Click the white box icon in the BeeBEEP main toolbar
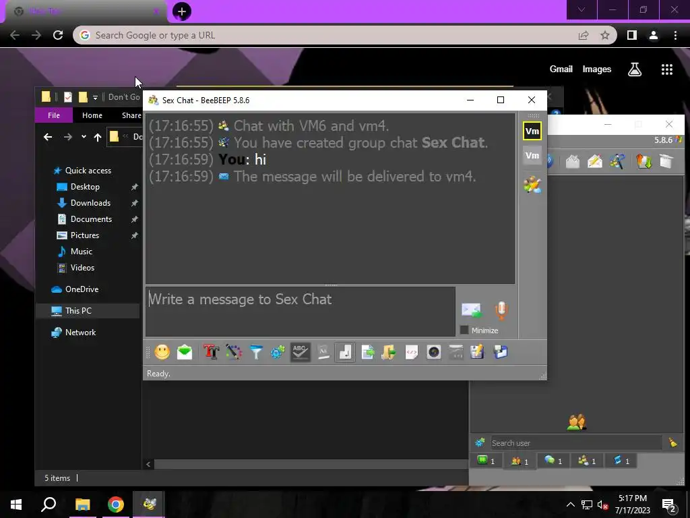The width and height of the screenshot is (690, 518). (x=666, y=161)
